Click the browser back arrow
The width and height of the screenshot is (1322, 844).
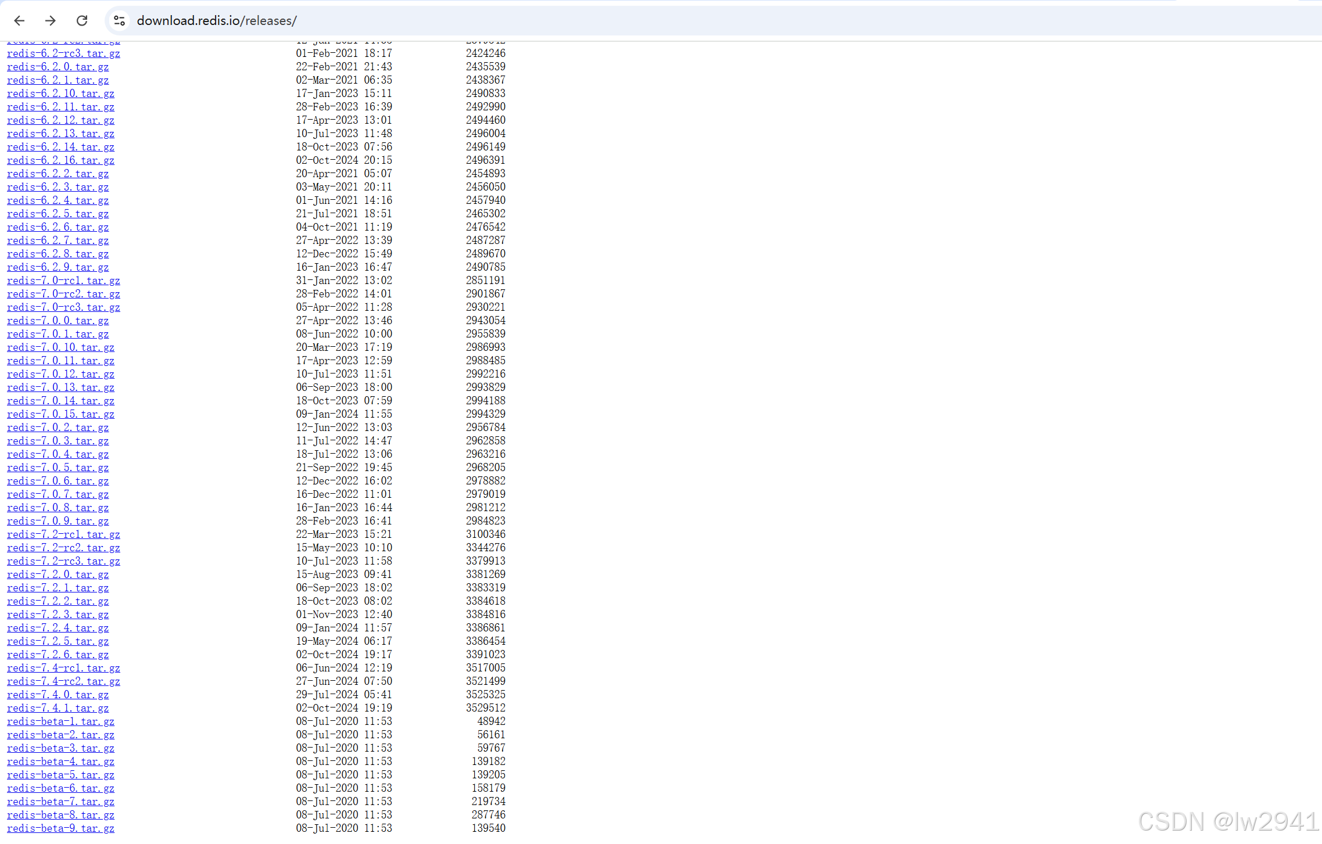[x=19, y=21]
